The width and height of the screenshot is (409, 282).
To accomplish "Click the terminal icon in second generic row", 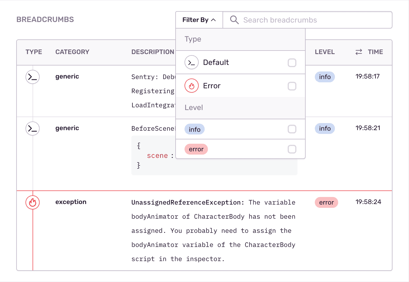I will 33,129.
